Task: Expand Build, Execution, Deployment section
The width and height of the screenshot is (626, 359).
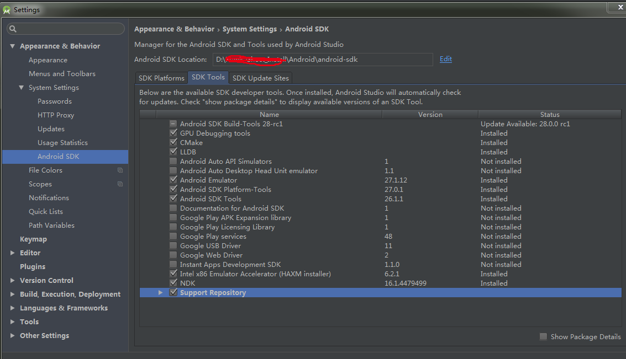Action: (x=12, y=294)
